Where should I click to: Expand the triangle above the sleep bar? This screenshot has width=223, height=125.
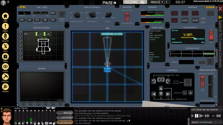click(50, 111)
